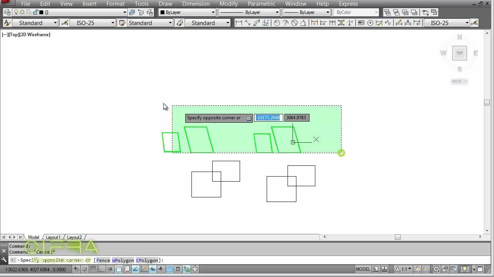The image size is (494, 277).
Task: Open Text Style icon on Styles toolbar
Action: pos(7,23)
